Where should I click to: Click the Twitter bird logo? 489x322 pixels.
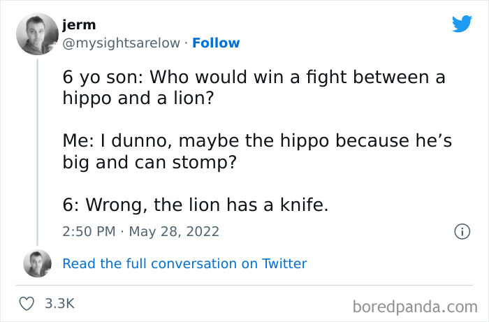(462, 24)
